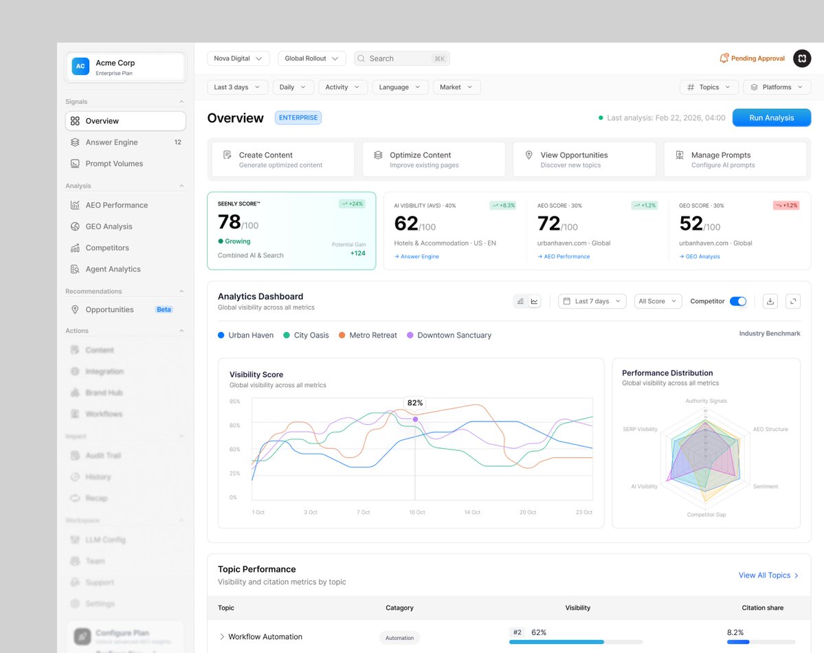Follow the AEO Performance link under AEO Score
Viewport: 824px width, 653px height.
pyautogui.click(x=564, y=256)
